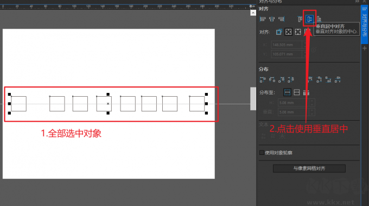The width and height of the screenshot is (369, 206).
Task: Click the Align Left icon
Action: [263, 19]
